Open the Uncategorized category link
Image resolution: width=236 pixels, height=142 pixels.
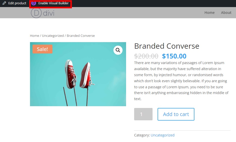tap(163, 135)
